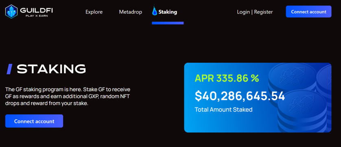Image resolution: width=341 pixels, height=147 pixels.
Task: Go to the Metadrop page
Action: point(131,12)
